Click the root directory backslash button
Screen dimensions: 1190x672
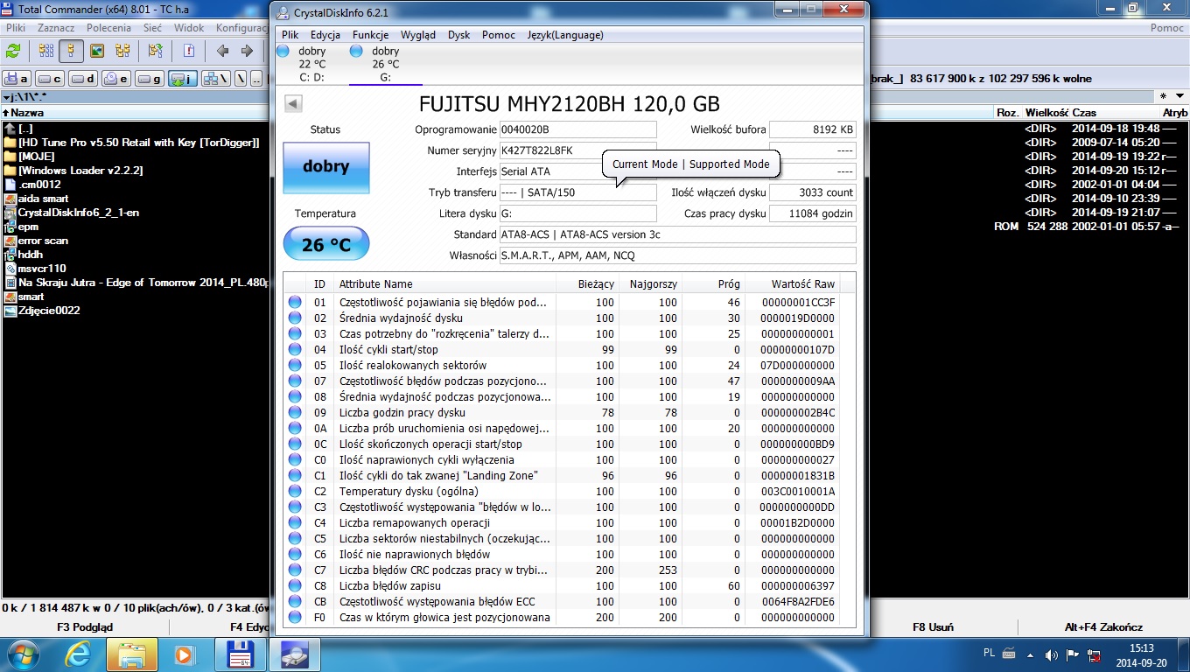(x=241, y=79)
